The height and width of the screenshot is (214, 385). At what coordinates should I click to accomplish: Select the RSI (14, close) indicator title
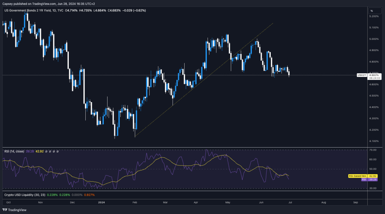coord(14,151)
